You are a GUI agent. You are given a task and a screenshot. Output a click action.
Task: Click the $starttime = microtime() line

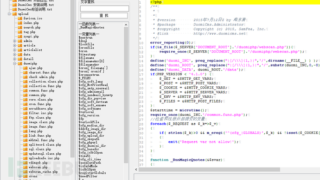pyautogui.click(x=179, y=110)
